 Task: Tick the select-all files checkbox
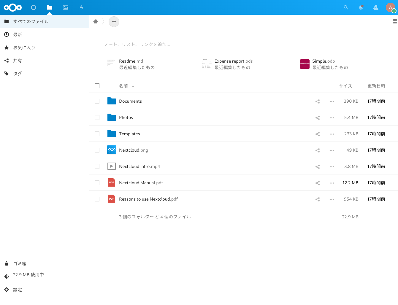97,86
